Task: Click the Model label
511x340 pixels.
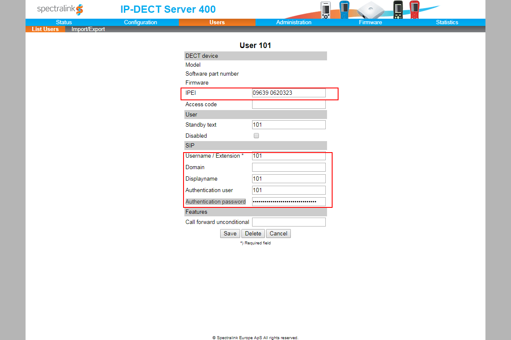Action: coord(193,65)
